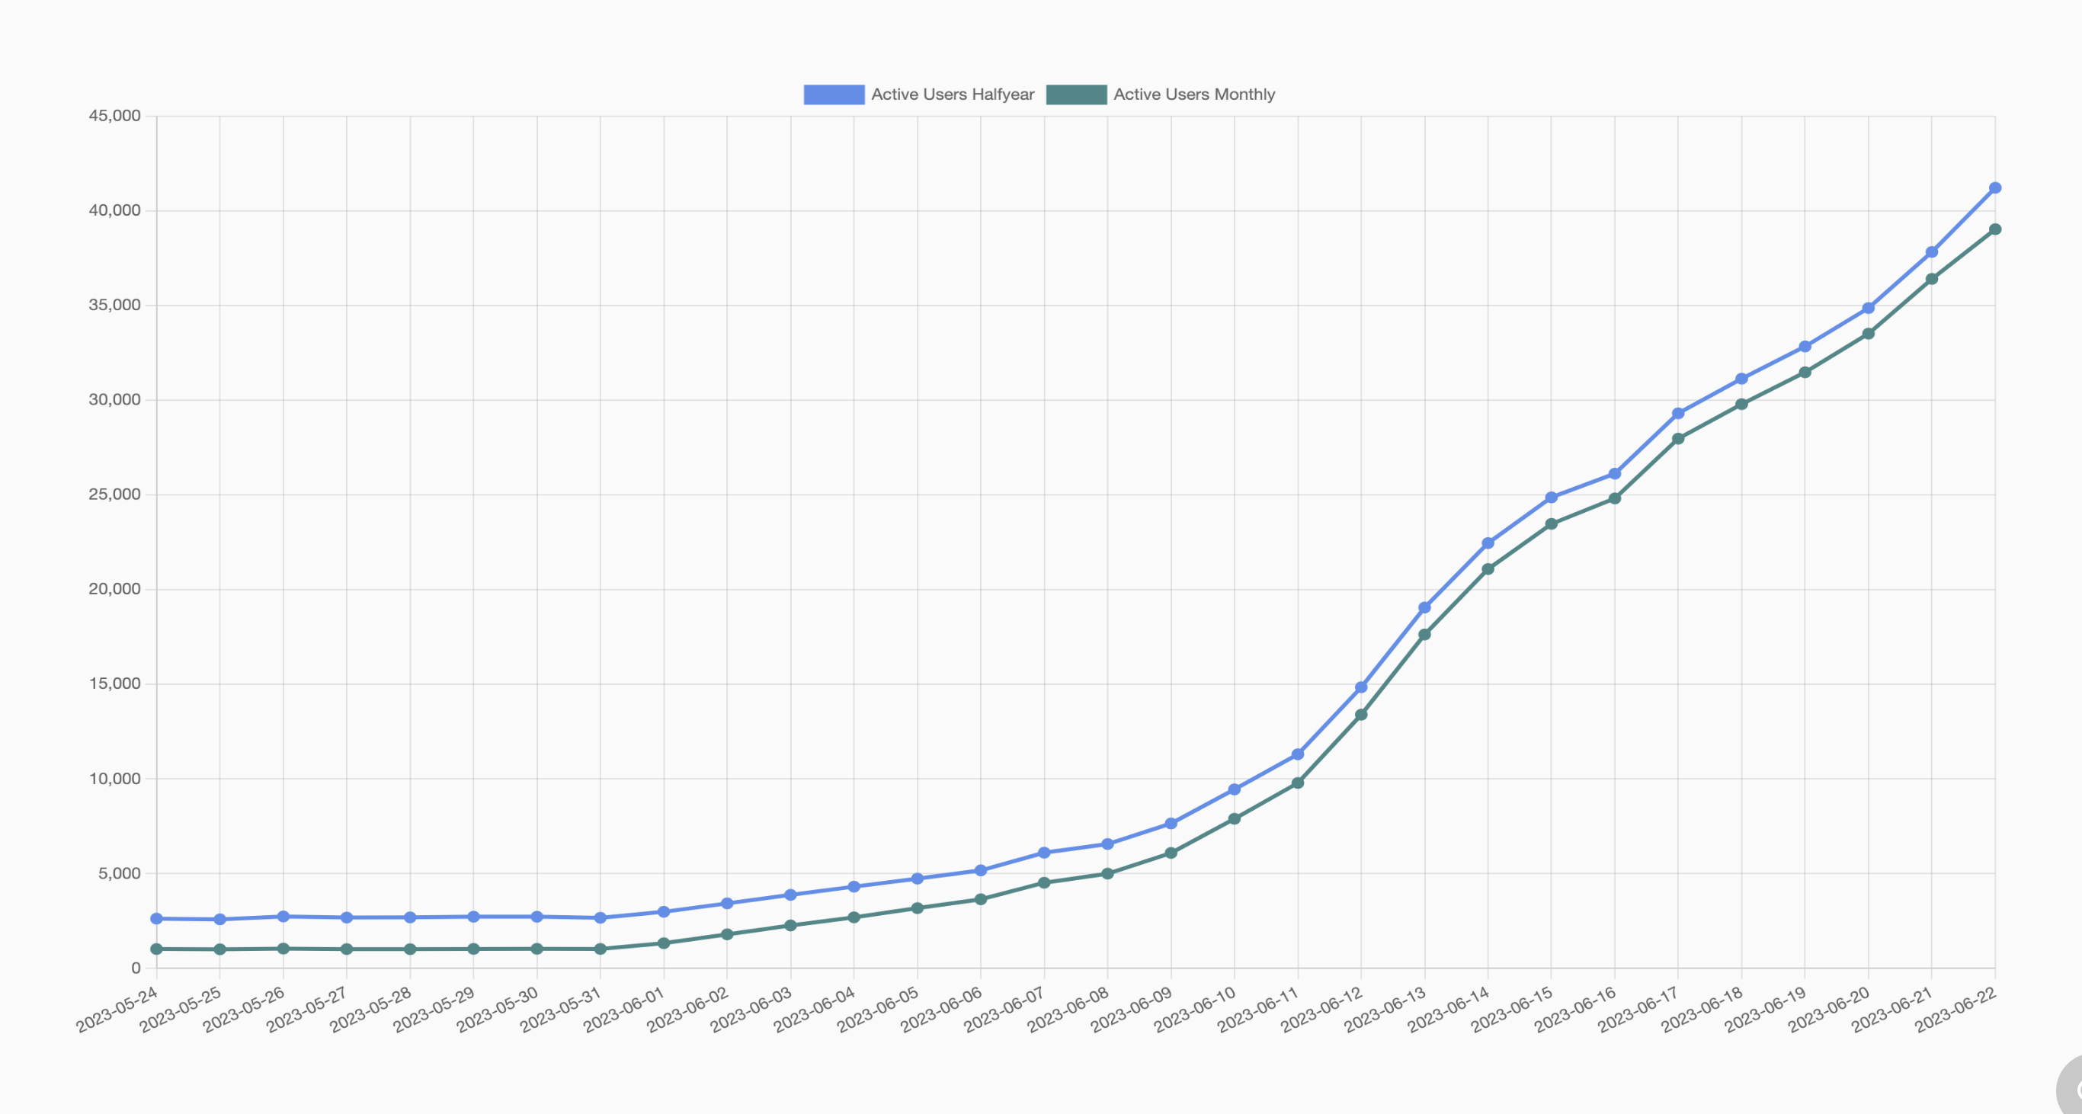This screenshot has height=1114, width=2082.
Task: Select Halfyear data point at 2023-06-14
Action: (1488, 544)
